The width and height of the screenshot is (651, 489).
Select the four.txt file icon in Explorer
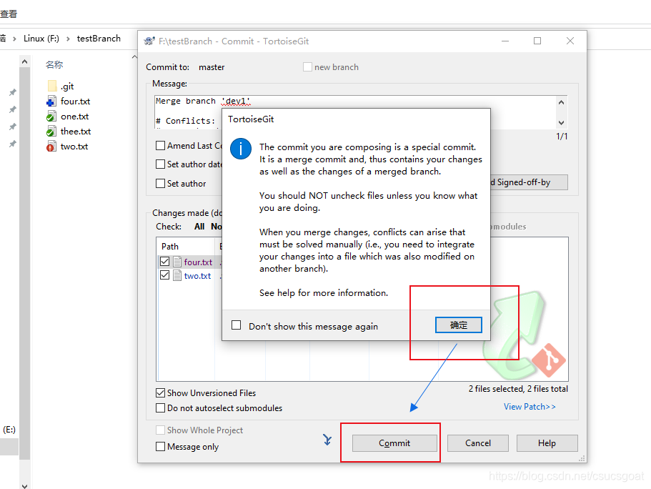(x=51, y=102)
